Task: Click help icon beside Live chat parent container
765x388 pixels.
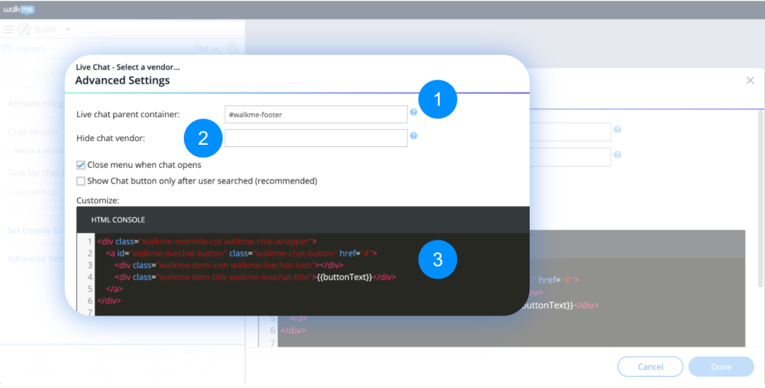Action: [x=413, y=113]
